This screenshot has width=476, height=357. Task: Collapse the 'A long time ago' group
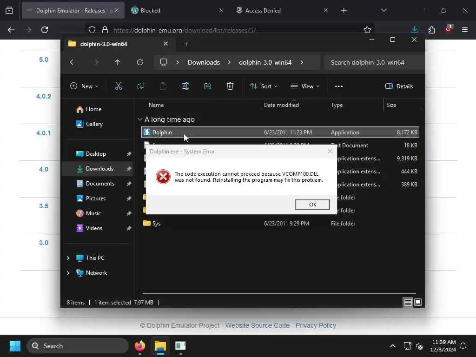pyautogui.click(x=140, y=119)
